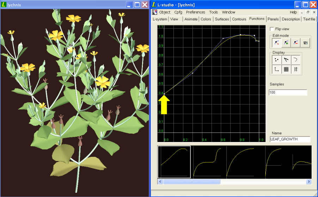The width and height of the screenshot is (318, 197).
Task: Switch to the Contours tab
Action: [239, 19]
